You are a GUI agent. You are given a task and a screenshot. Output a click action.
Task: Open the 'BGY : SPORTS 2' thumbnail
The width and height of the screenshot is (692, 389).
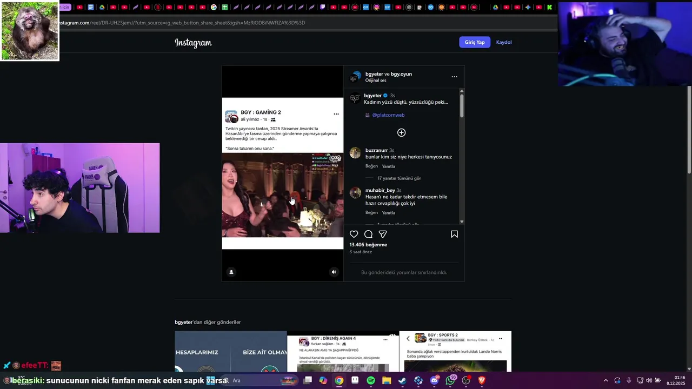(455, 352)
